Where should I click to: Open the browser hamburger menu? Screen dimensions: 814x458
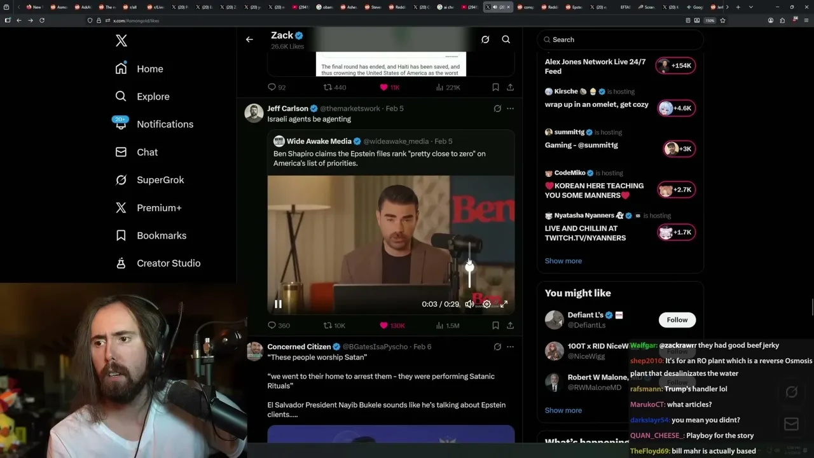point(806,20)
